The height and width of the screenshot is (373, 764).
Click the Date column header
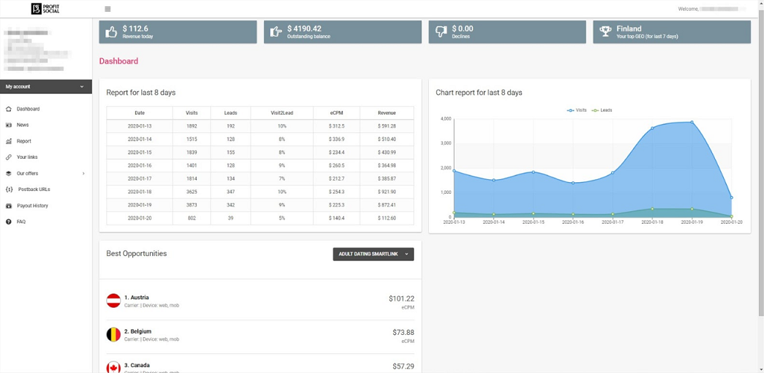pos(139,113)
